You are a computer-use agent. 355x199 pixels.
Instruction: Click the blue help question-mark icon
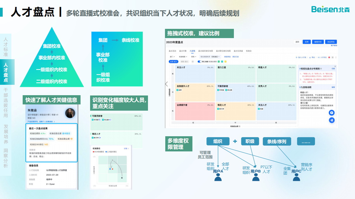332,113
